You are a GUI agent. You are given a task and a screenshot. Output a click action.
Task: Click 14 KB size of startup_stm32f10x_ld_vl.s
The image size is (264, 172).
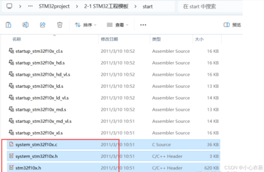tap(213, 98)
